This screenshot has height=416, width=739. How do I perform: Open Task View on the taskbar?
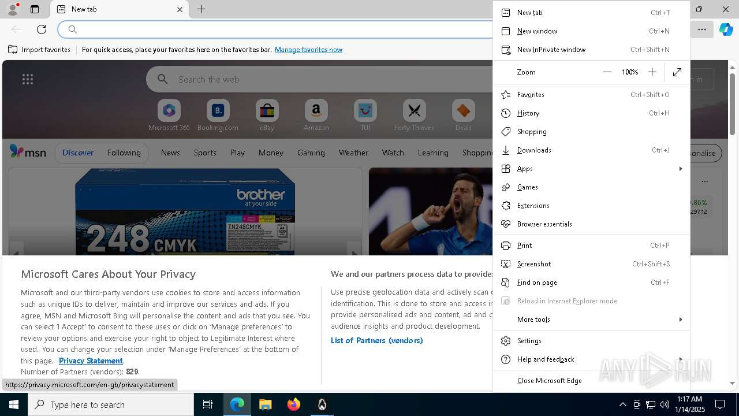point(208,404)
